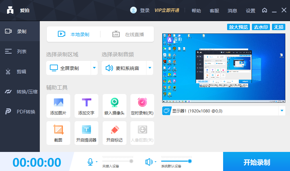
Task: Click the screen preview thumbnail
Action: pyautogui.click(x=224, y=68)
